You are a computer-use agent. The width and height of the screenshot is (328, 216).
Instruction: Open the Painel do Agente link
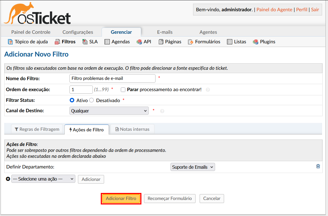tap(274, 9)
